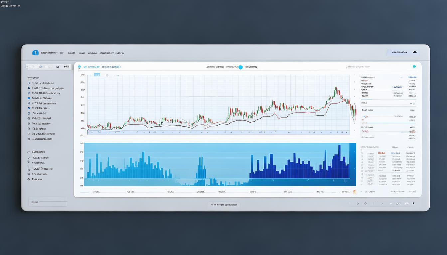
Task: Click the teal pin icon left of chart title
Action: pyautogui.click(x=79, y=67)
